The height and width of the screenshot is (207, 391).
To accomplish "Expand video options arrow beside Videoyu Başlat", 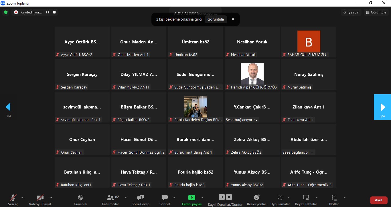I will coord(51,198).
